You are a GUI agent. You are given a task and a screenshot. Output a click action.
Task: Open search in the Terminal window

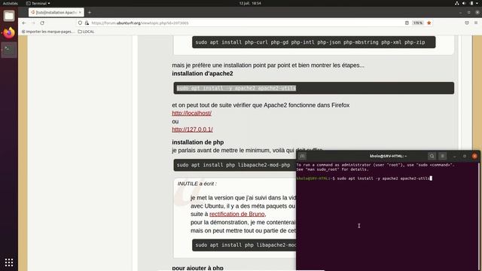(x=432, y=156)
